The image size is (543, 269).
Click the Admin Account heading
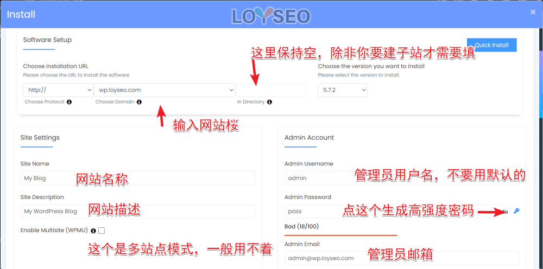[x=310, y=138]
